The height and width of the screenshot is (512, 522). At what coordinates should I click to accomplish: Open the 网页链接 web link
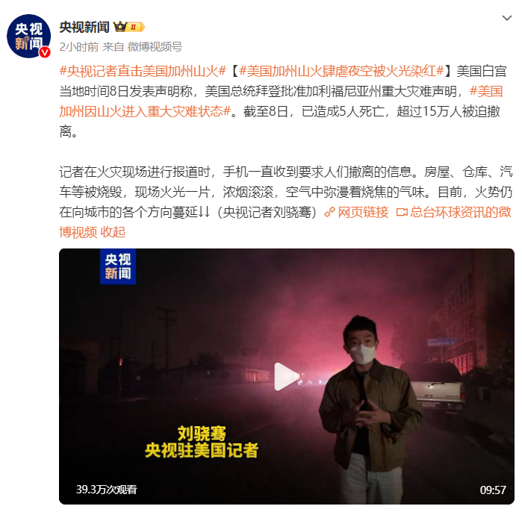point(363,212)
